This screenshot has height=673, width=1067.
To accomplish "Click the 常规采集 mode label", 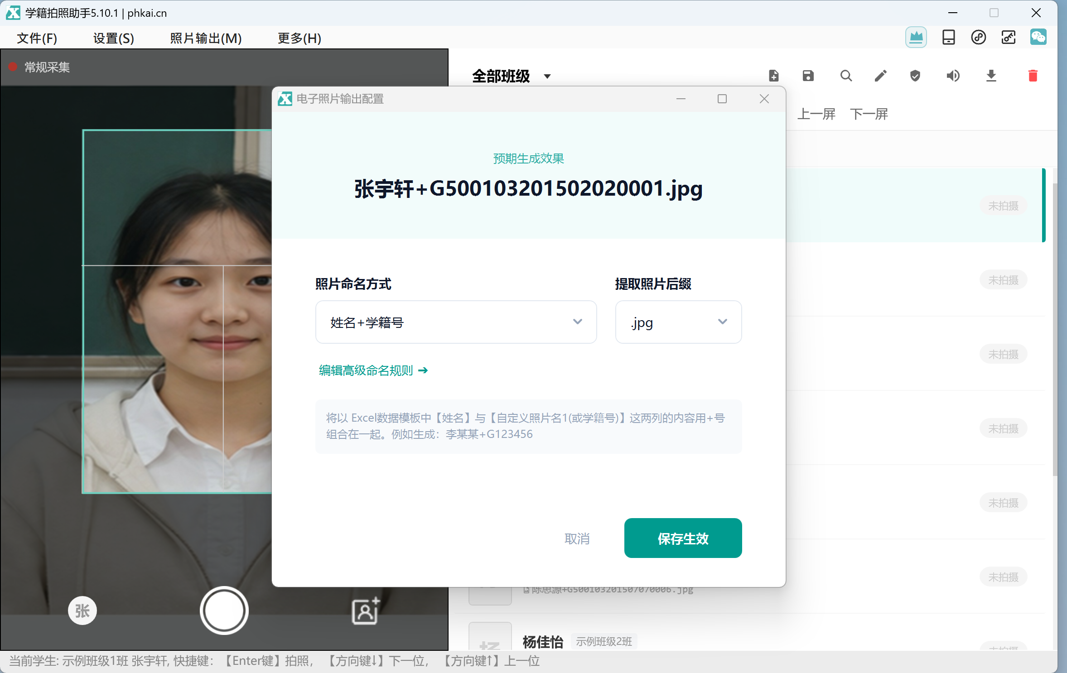I will tap(47, 67).
